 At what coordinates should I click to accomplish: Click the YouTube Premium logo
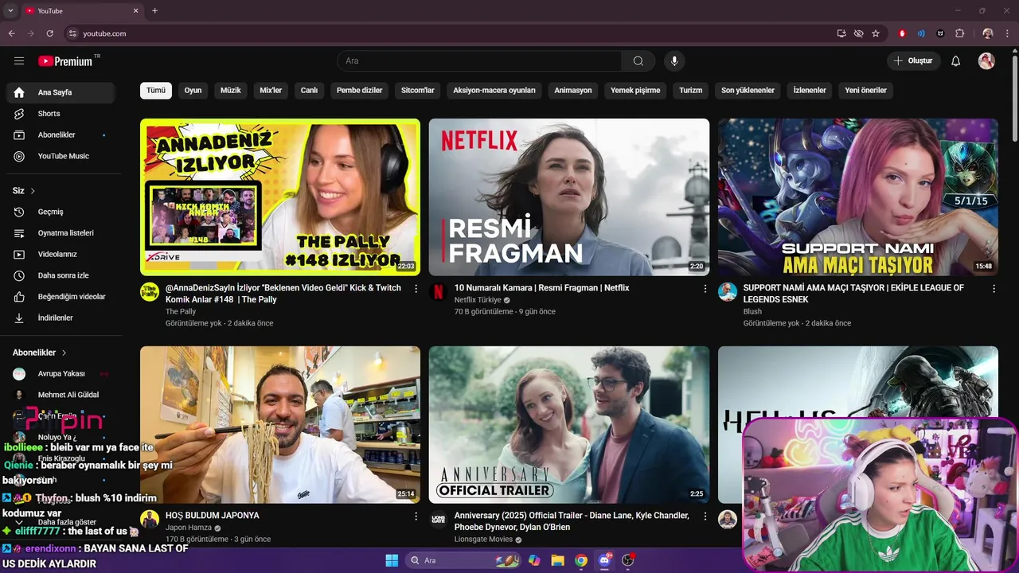[x=65, y=61]
